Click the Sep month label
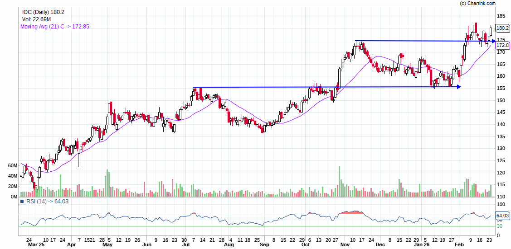 [266, 245]
